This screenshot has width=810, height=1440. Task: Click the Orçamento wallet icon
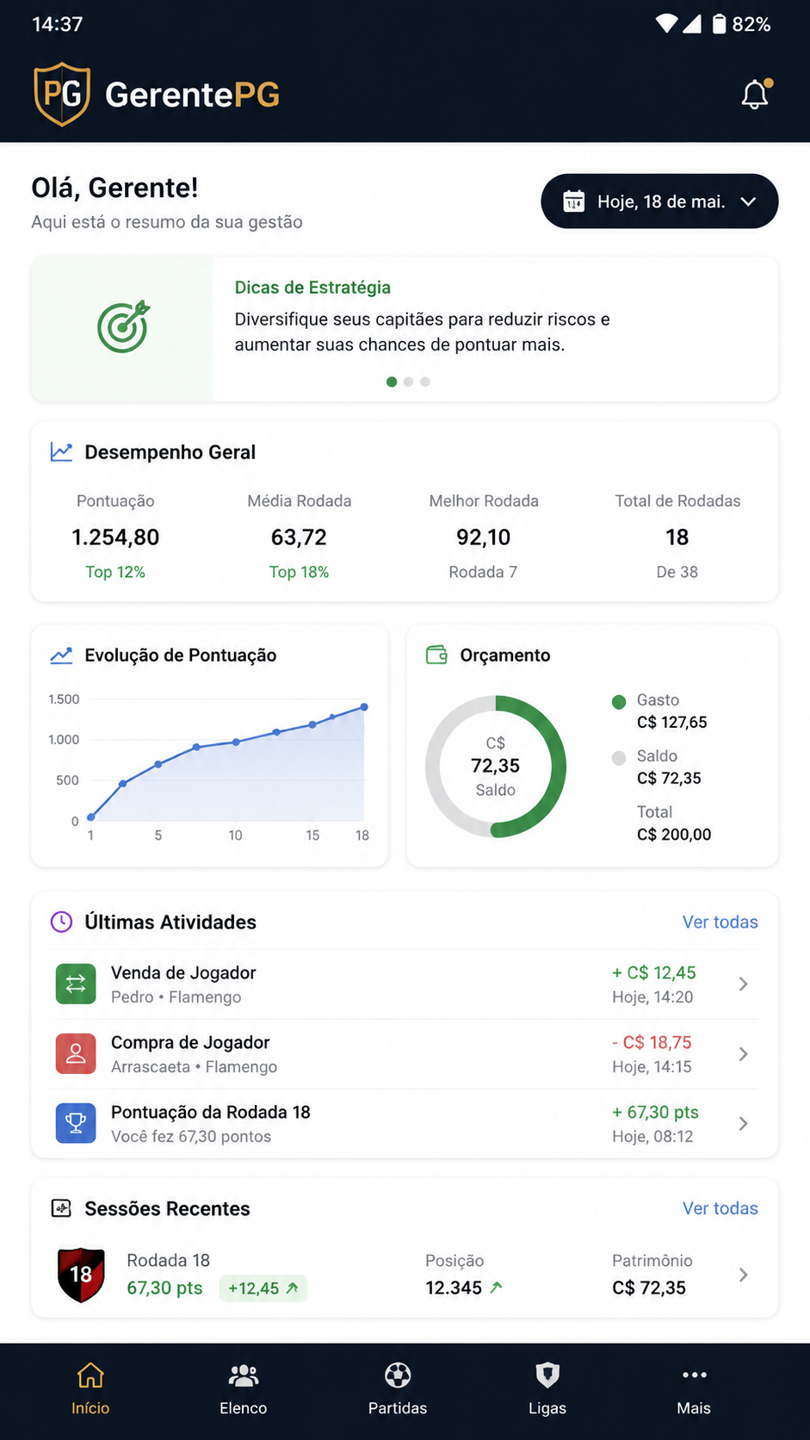(437, 655)
